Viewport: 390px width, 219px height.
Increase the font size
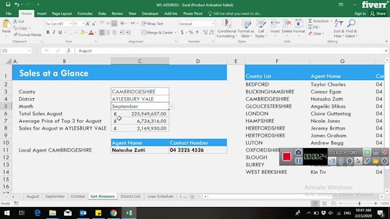pos(88,24)
